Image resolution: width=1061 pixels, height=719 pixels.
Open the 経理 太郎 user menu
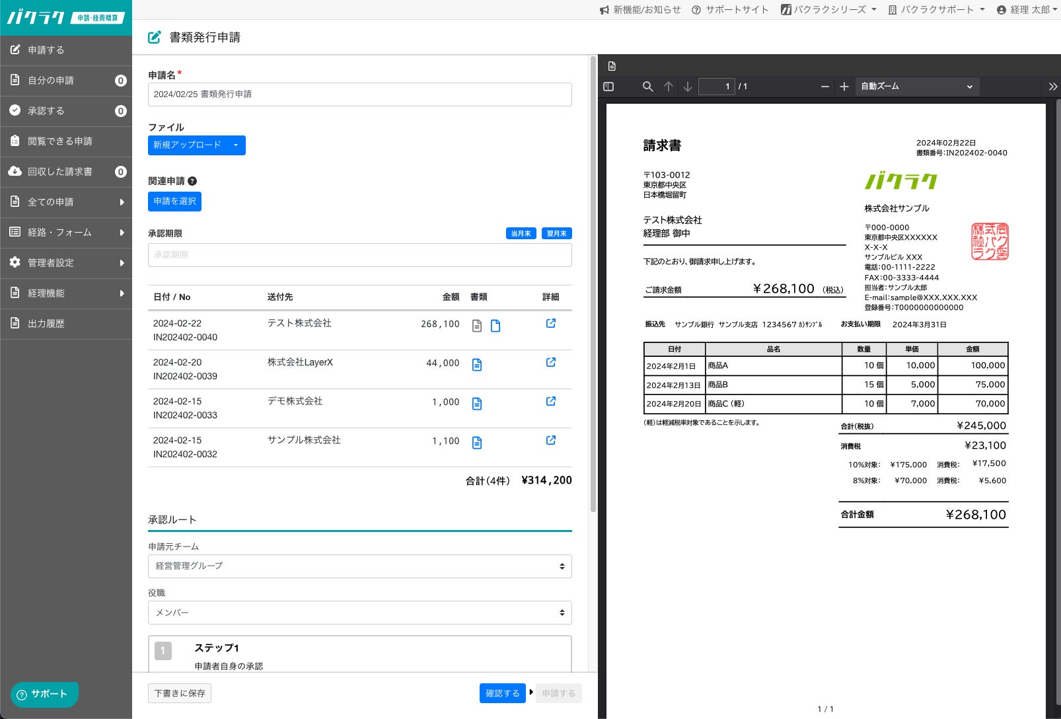[x=1027, y=10]
